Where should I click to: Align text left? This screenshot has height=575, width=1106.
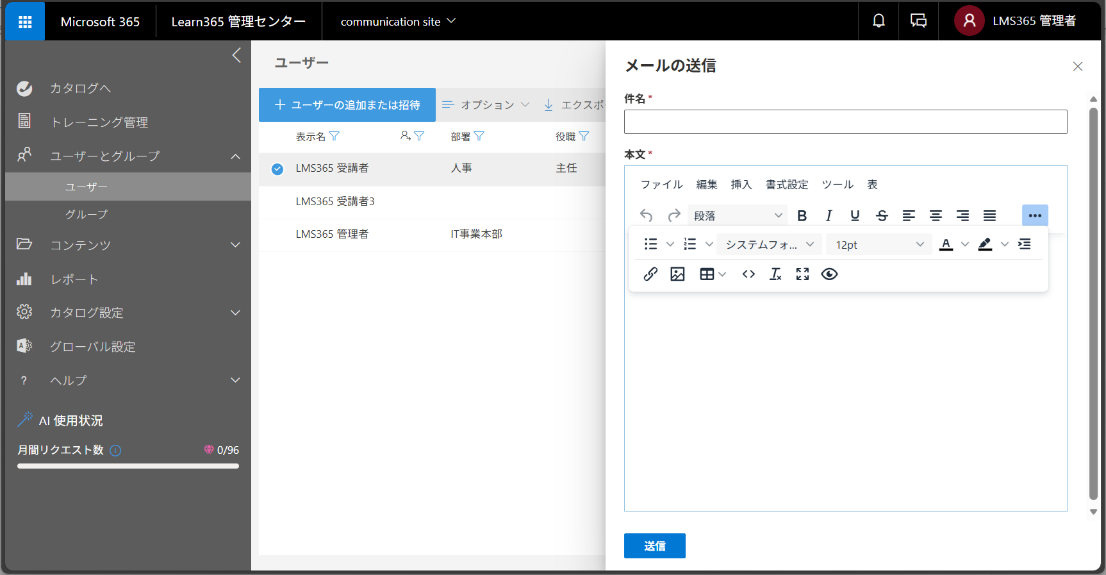click(x=909, y=215)
